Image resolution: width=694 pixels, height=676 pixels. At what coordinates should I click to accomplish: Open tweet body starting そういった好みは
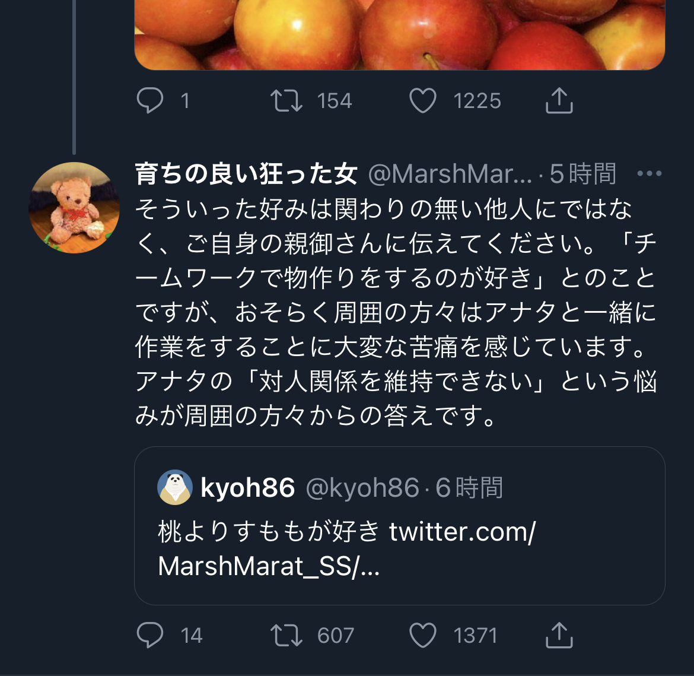pyautogui.click(x=394, y=312)
